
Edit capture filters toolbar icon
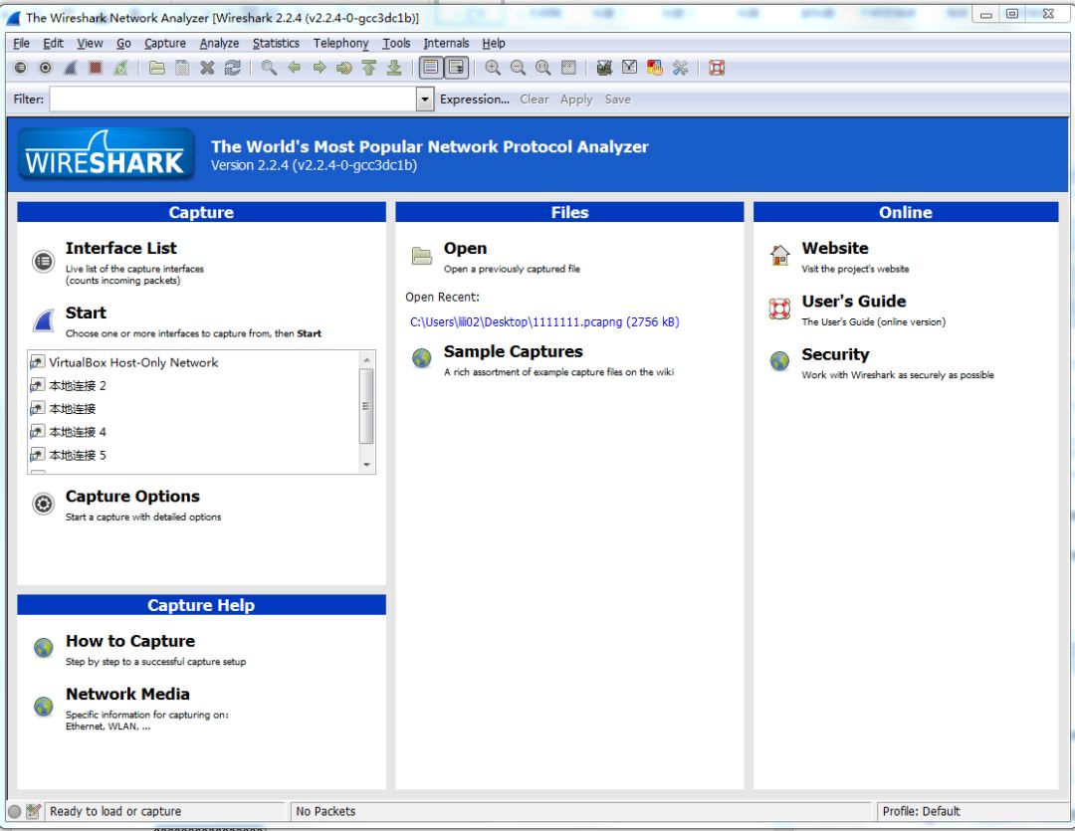[x=604, y=68]
